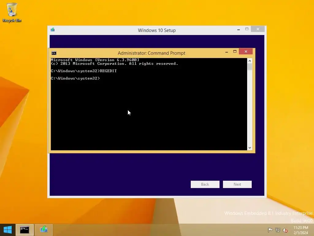314x236 pixels.
Task: Maximize the Command Prompt window
Action: [235, 52]
